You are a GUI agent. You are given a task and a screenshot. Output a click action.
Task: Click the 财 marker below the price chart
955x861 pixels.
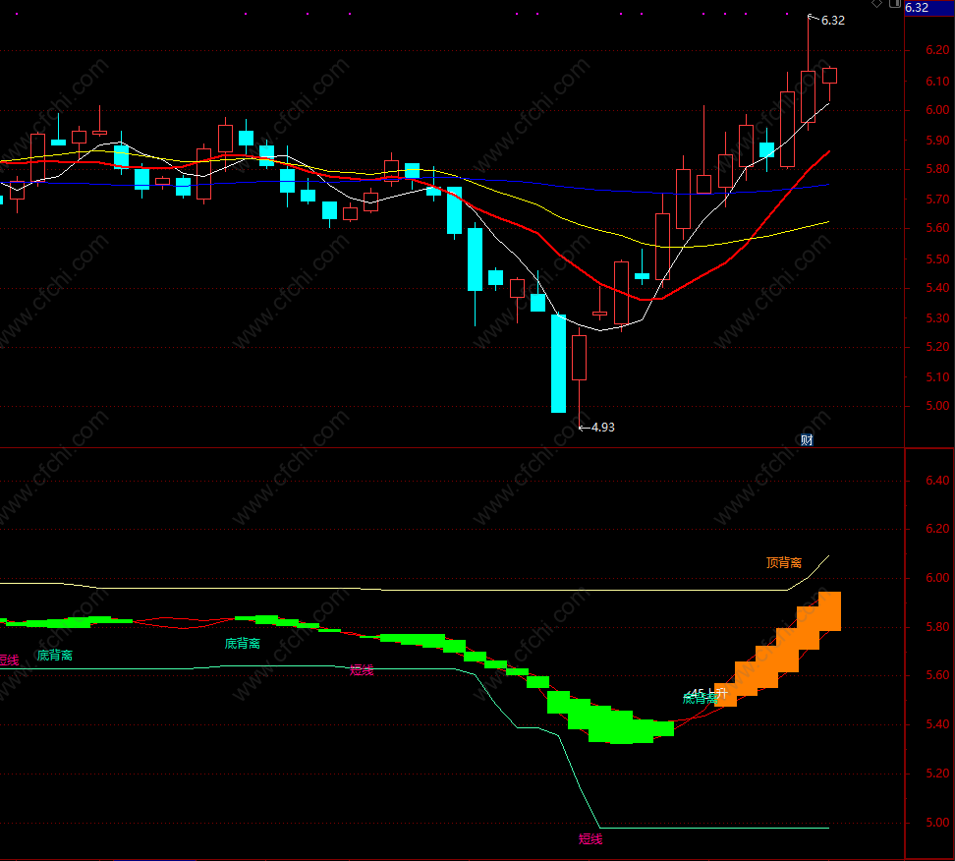click(807, 440)
